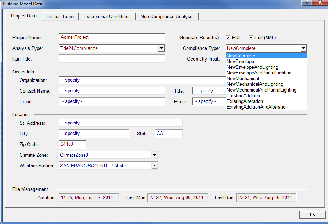
Task: Click the Zip Code field showing 94103
Action: click(72, 144)
